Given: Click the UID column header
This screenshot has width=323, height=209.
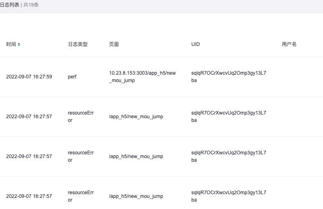Looking at the screenshot, I should (x=195, y=44).
